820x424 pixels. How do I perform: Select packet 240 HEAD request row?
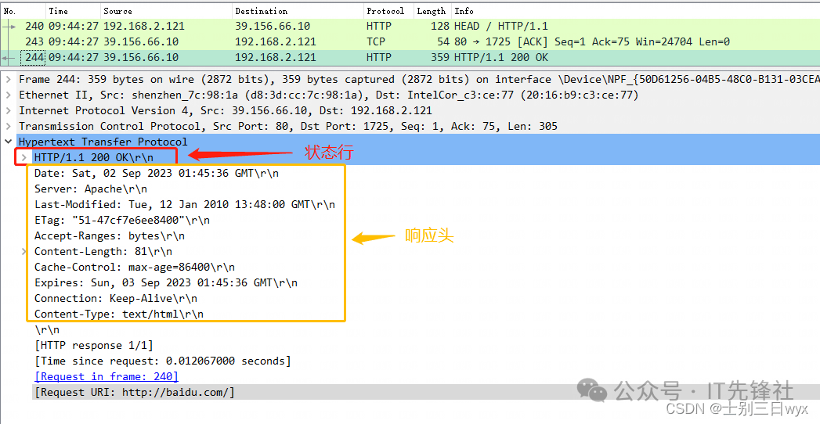[x=313, y=26]
